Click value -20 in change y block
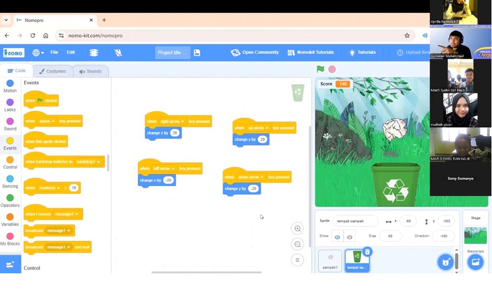 (x=253, y=189)
